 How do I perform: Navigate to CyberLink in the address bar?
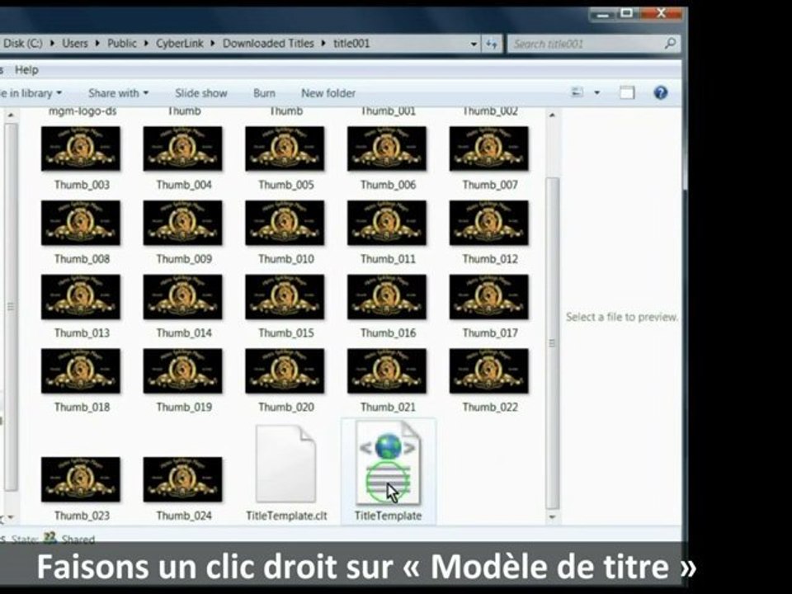pos(179,44)
